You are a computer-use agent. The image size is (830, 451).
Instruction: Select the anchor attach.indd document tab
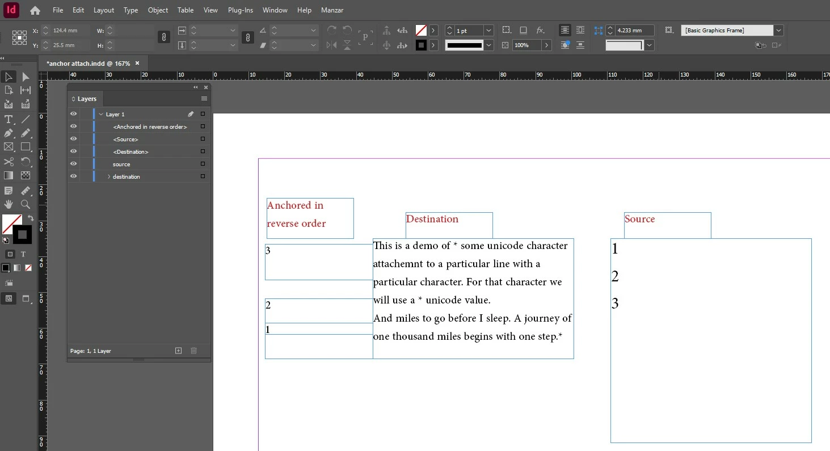pyautogui.click(x=88, y=64)
